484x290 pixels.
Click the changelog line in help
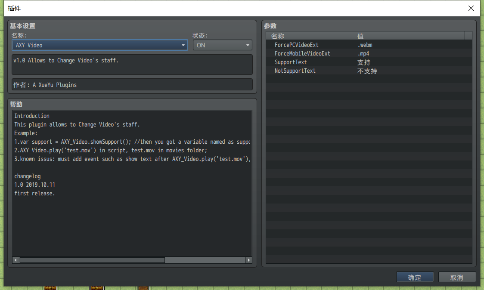[28, 176]
